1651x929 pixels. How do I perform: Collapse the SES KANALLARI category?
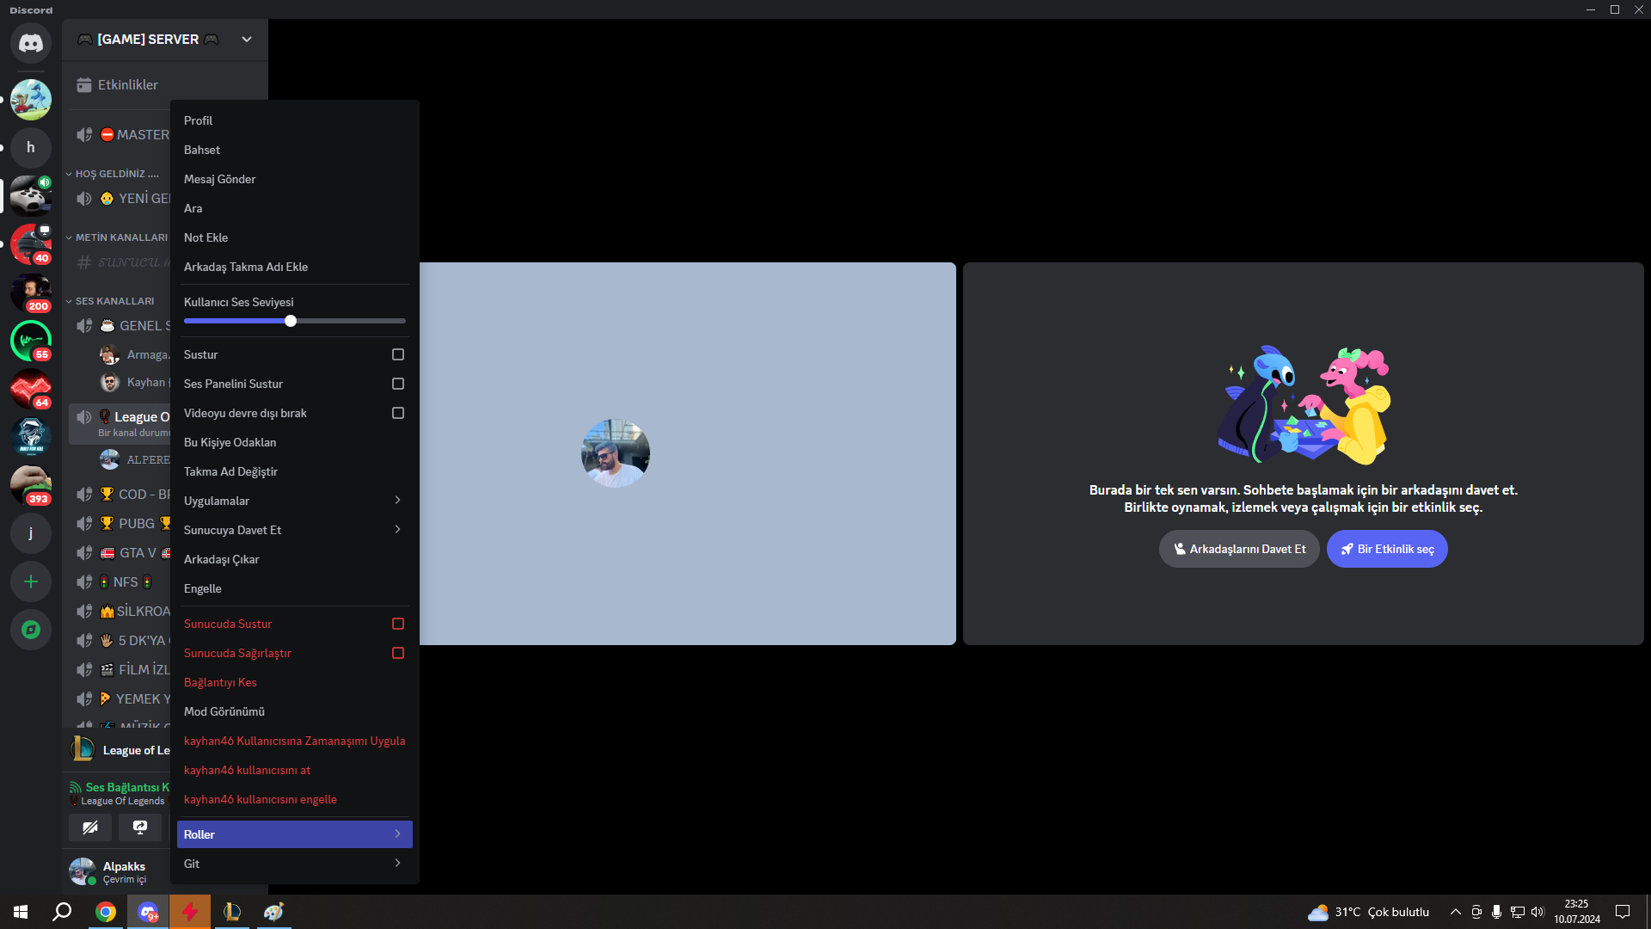(114, 301)
